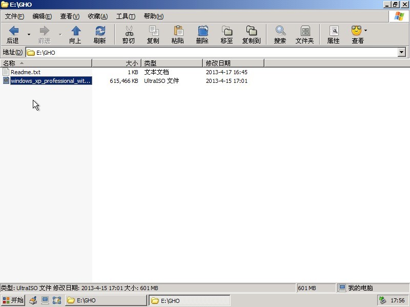
Task: Sort by Date Modified (修改日期) column
Action: (233, 63)
